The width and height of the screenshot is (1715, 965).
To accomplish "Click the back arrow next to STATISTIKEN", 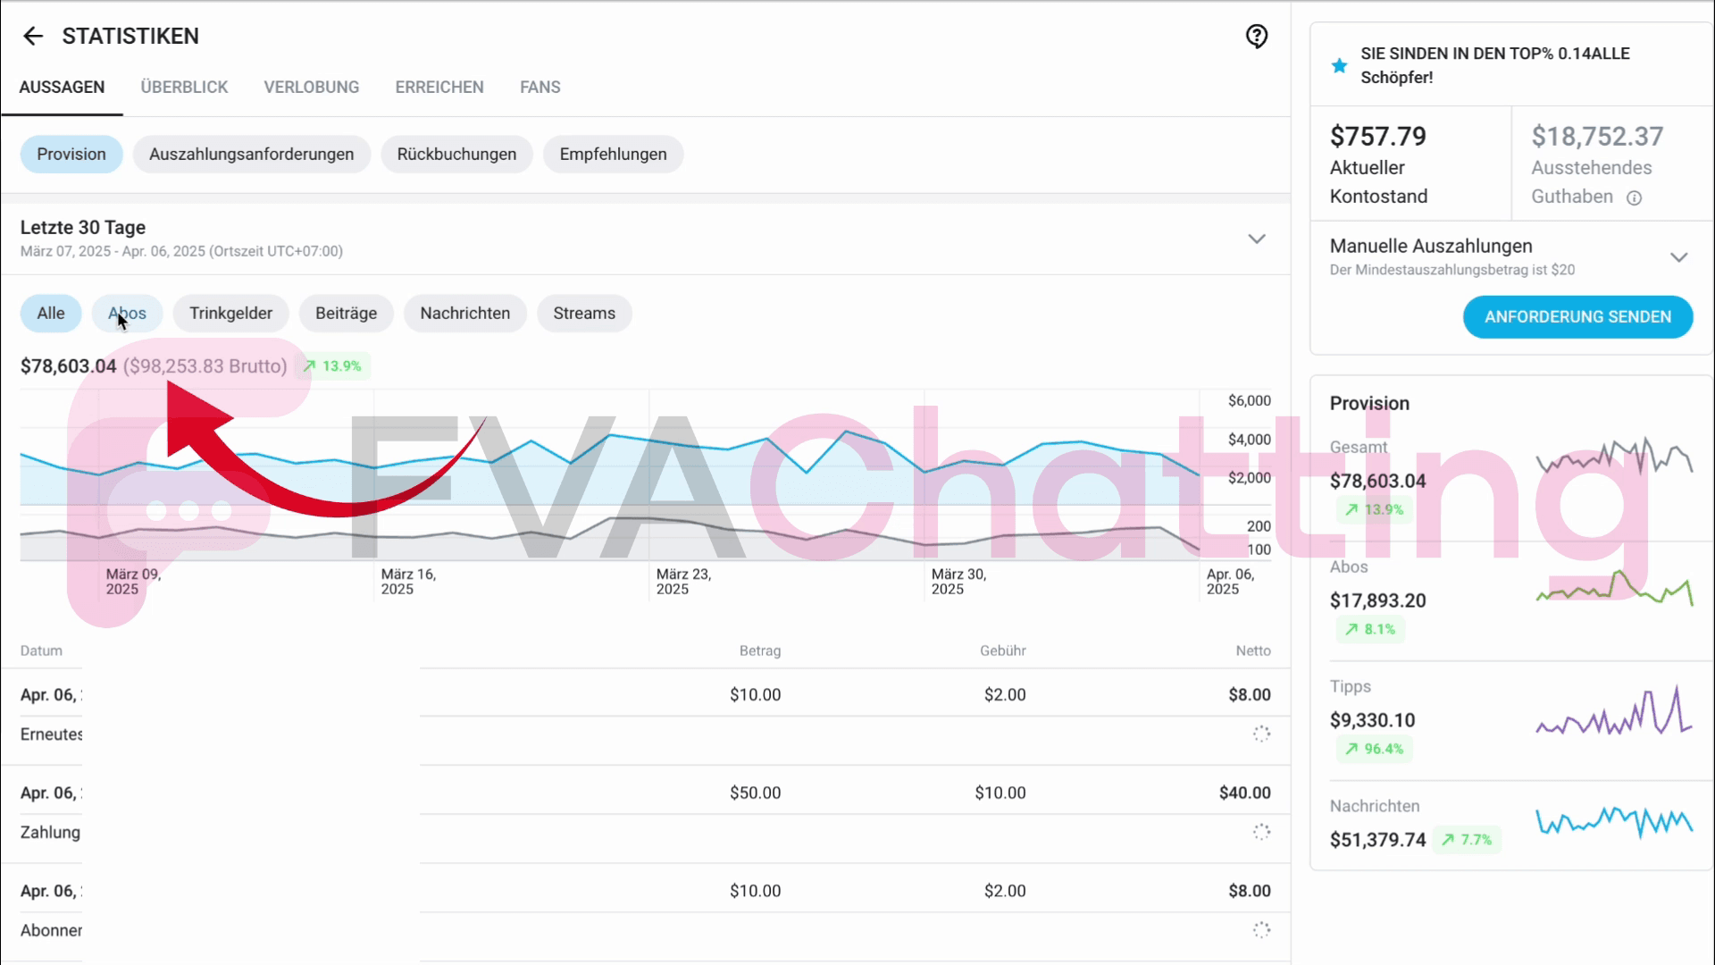I will [x=33, y=36].
